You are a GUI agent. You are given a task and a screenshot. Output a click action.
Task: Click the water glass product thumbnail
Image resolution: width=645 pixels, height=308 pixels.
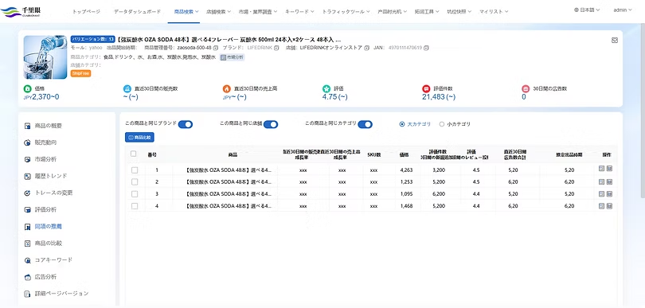point(45,57)
